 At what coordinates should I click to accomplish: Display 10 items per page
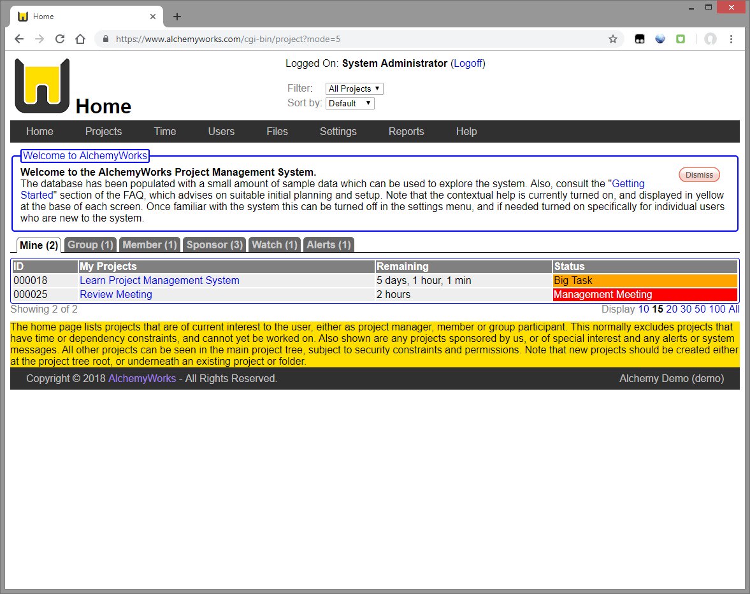tap(644, 309)
